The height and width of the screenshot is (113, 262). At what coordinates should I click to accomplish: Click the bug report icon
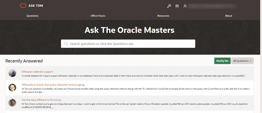(x=177, y=6)
